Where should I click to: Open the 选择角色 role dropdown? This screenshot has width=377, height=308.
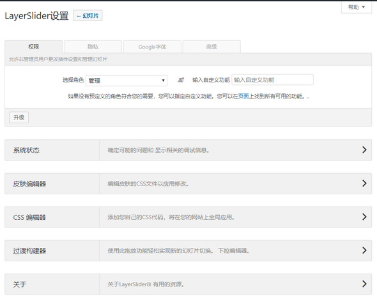click(x=127, y=81)
